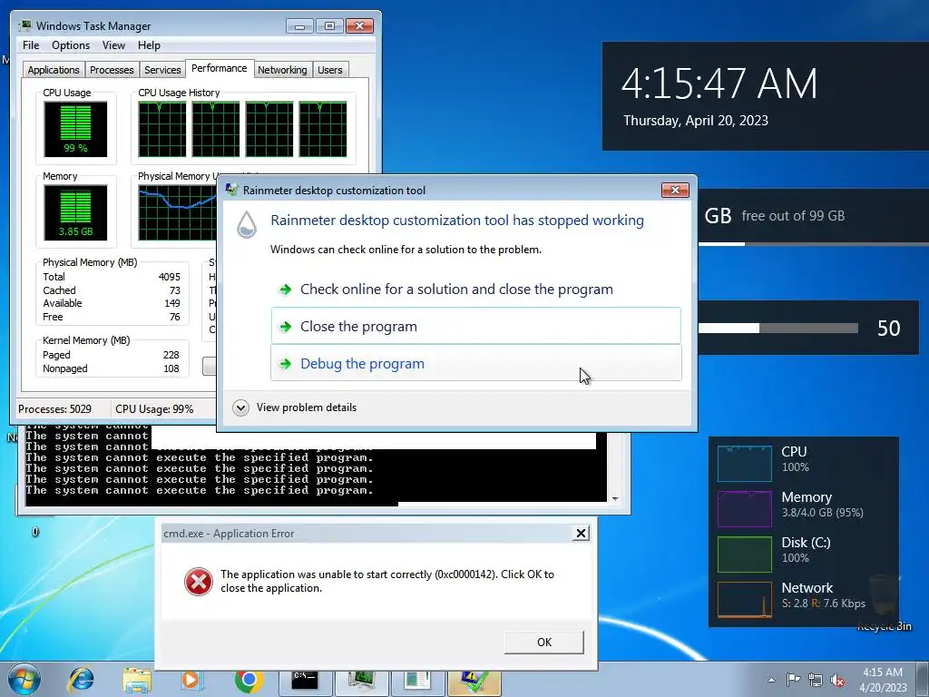929x697 pixels.
Task: Switch to the Processes tab
Action: (112, 70)
